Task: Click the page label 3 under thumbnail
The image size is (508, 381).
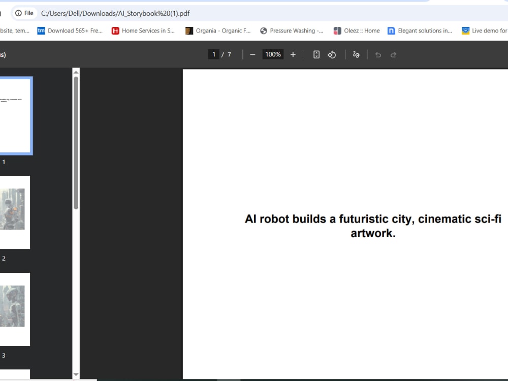Action: point(4,356)
